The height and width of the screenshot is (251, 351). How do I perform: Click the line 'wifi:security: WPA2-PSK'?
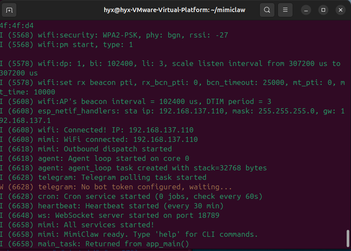coord(114,35)
